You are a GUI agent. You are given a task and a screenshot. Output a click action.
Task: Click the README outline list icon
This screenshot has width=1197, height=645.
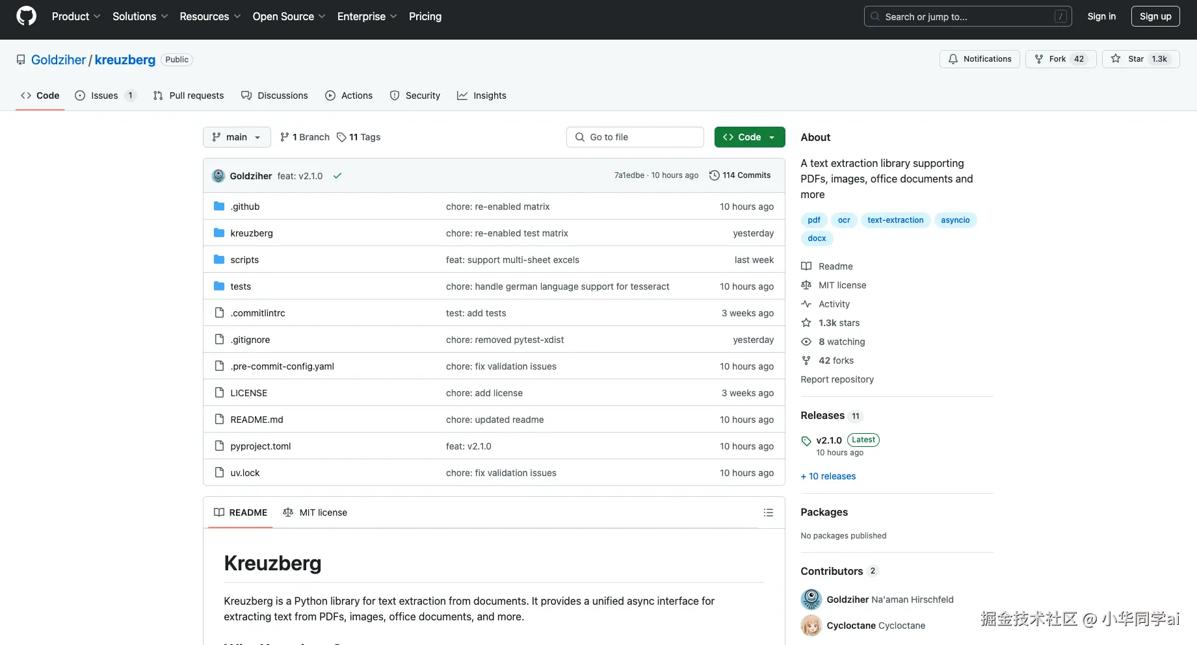768,512
